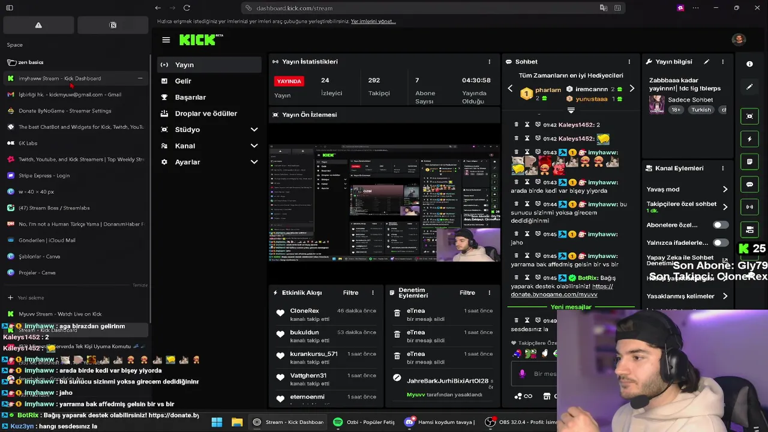The image size is (768, 432).
Task: Delete Kaleys1452's '2' message with trash icon
Action: click(x=516, y=125)
